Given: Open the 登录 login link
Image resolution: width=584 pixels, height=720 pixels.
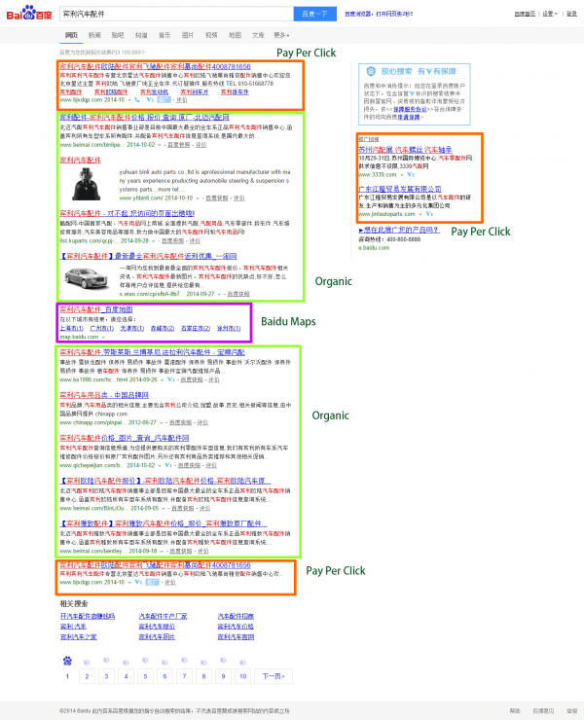Looking at the screenshot, I should pyautogui.click(x=571, y=14).
